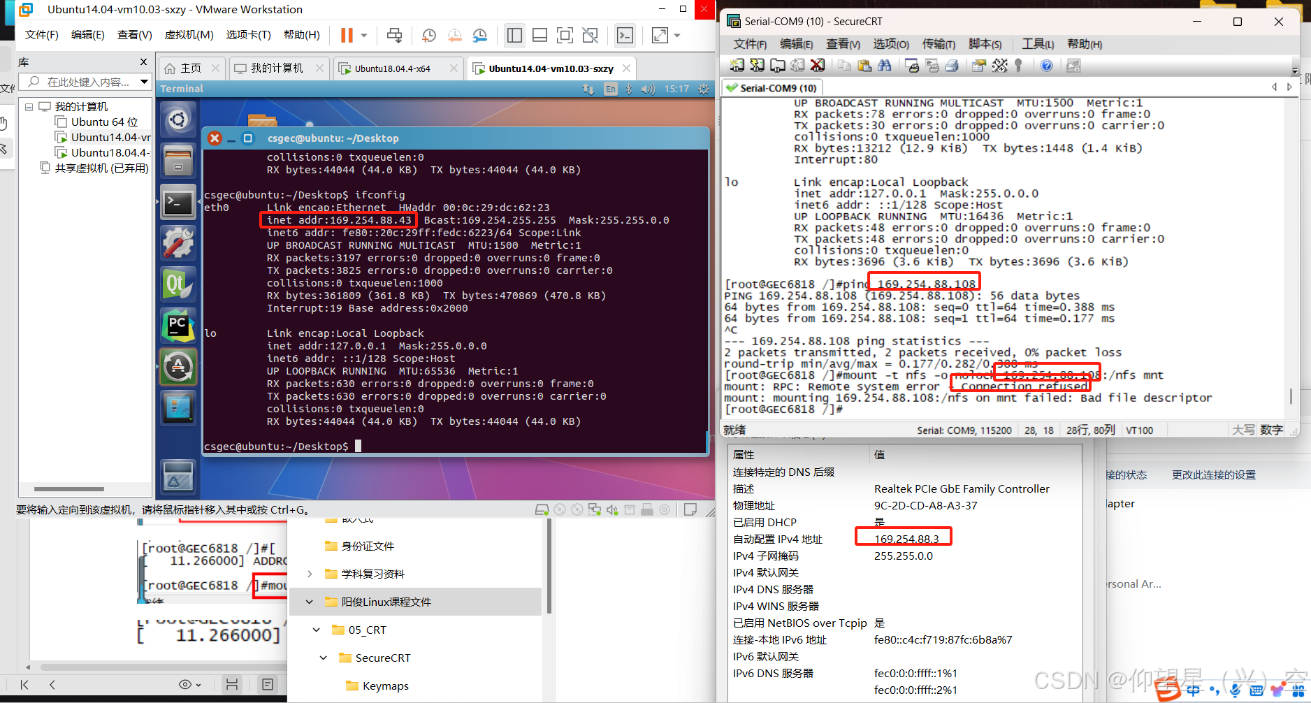Click VMware stretch guest display icon
The image size is (1311, 703).
(660, 35)
